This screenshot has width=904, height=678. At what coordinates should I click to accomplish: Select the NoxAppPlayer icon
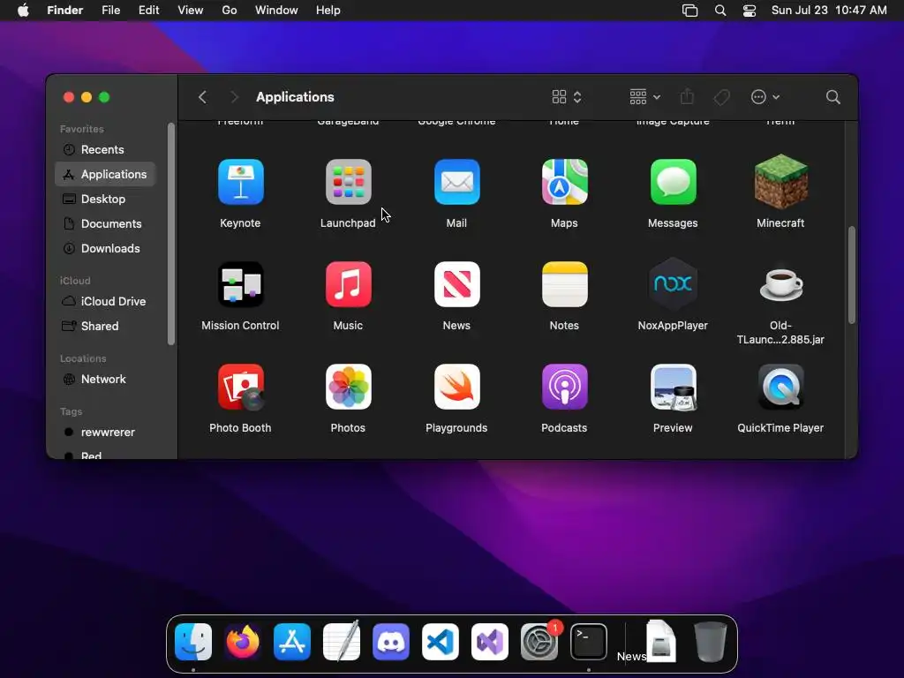point(673,284)
